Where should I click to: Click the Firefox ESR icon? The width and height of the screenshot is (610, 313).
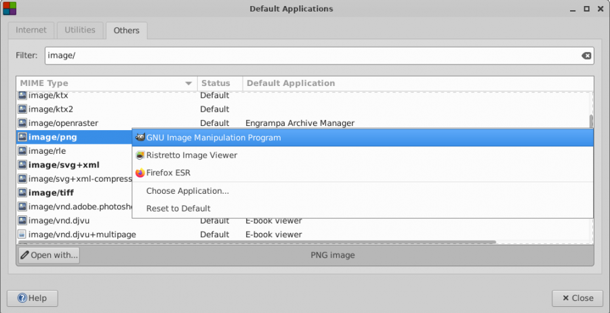click(x=140, y=173)
